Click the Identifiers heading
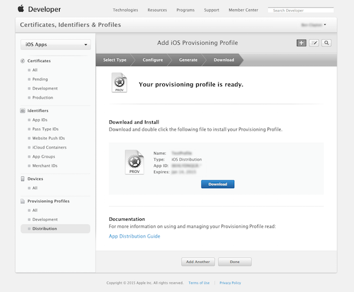The image size is (354, 292). pos(38,111)
